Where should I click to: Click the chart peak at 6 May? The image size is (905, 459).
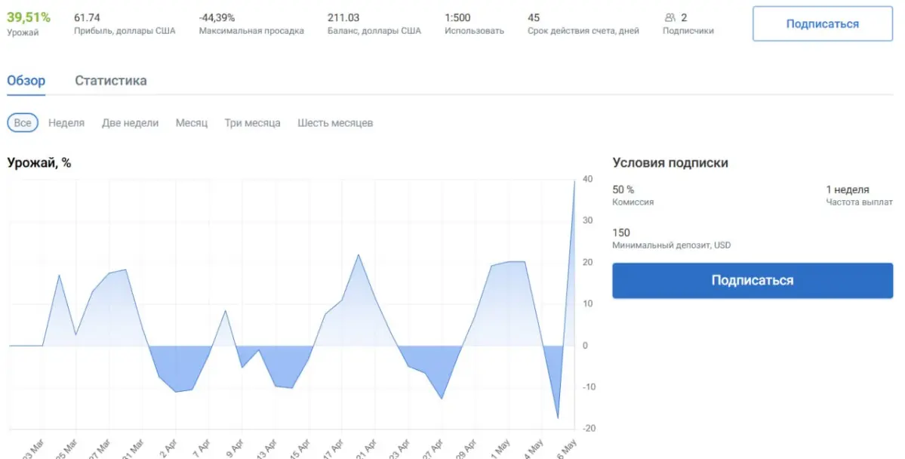pos(574,182)
